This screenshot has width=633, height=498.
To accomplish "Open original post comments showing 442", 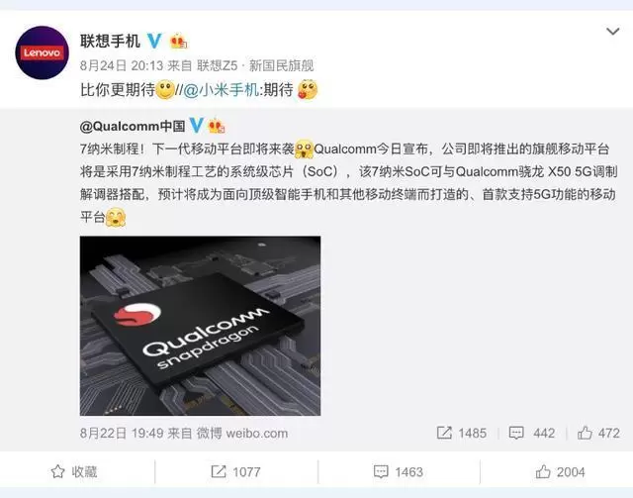I will [x=532, y=433].
